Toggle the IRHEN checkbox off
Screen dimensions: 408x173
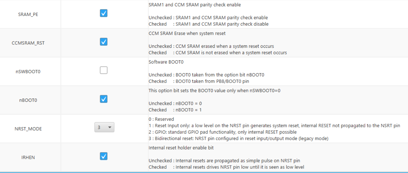click(x=103, y=156)
